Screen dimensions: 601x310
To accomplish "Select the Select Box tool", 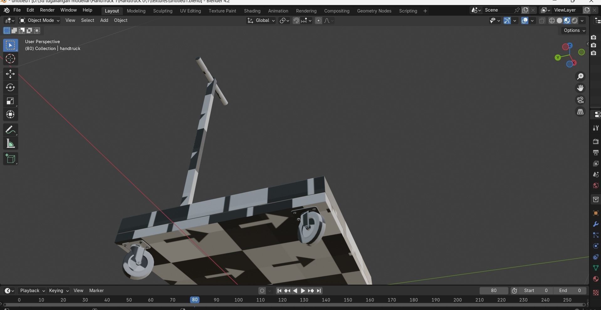I will click(10, 45).
